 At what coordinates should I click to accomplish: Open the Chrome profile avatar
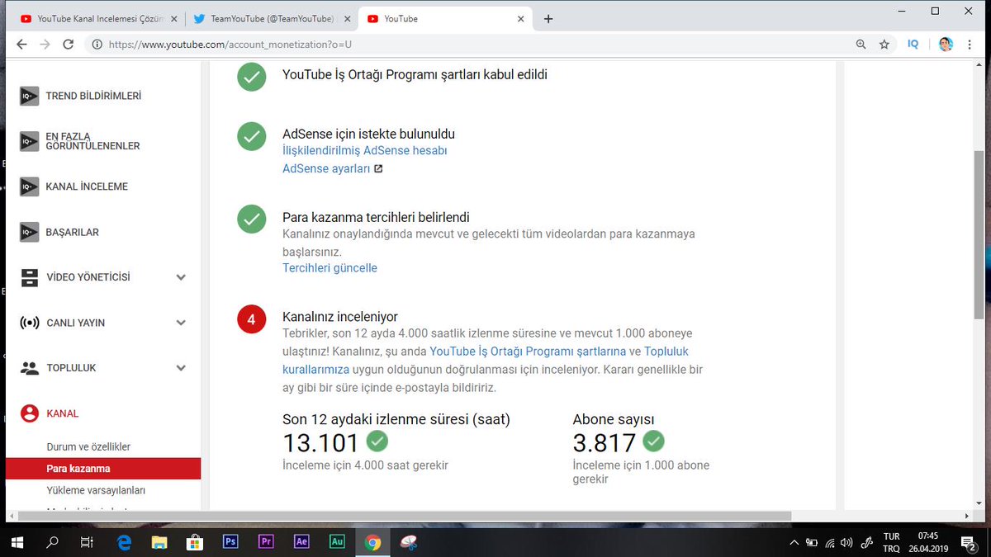(x=946, y=45)
